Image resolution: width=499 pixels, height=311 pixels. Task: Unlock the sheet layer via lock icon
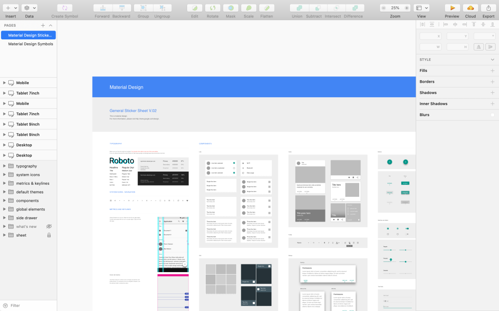(49, 235)
